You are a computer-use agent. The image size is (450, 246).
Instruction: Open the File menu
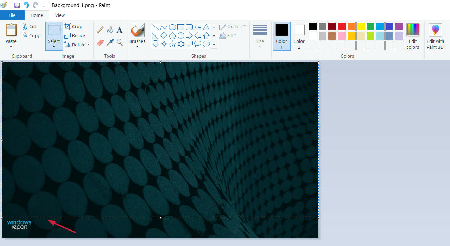point(12,15)
